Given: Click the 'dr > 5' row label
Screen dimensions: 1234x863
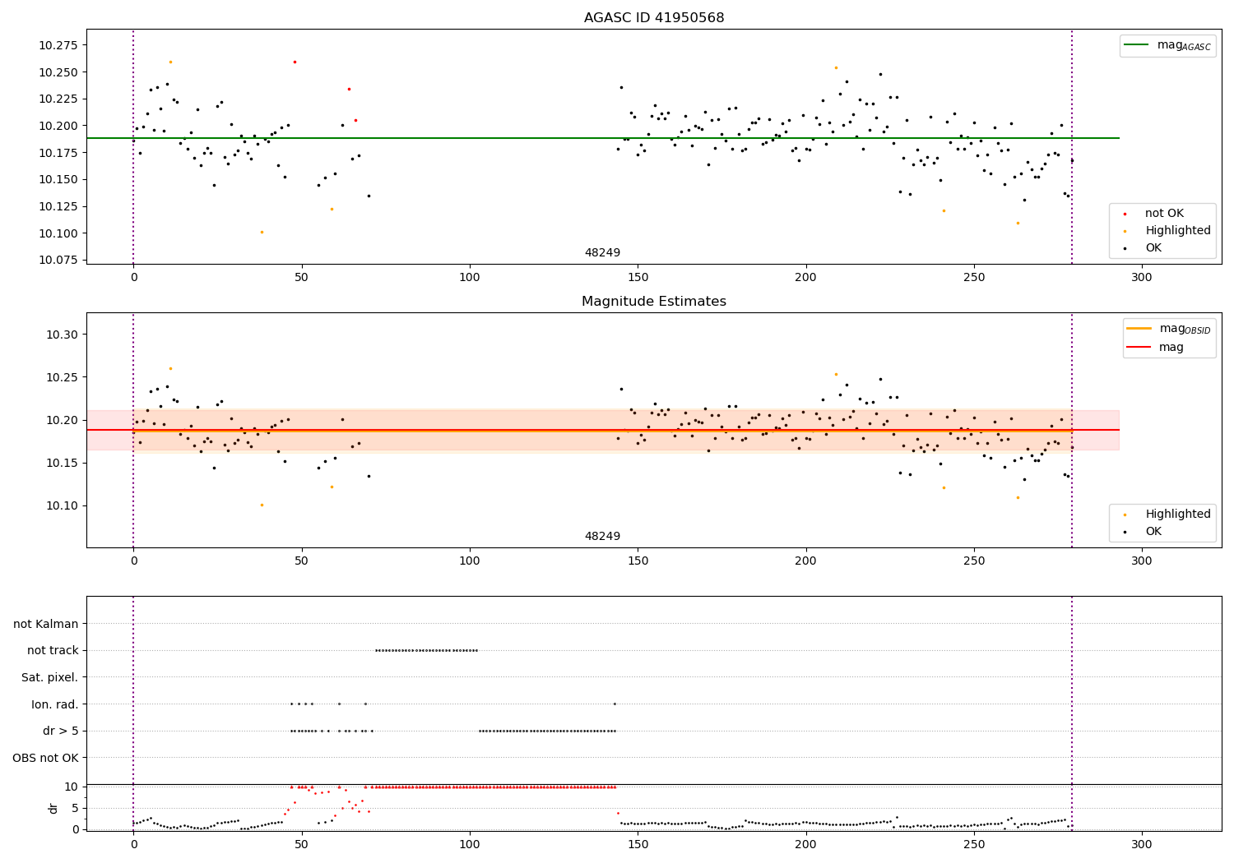Looking at the screenshot, I should click(x=61, y=731).
